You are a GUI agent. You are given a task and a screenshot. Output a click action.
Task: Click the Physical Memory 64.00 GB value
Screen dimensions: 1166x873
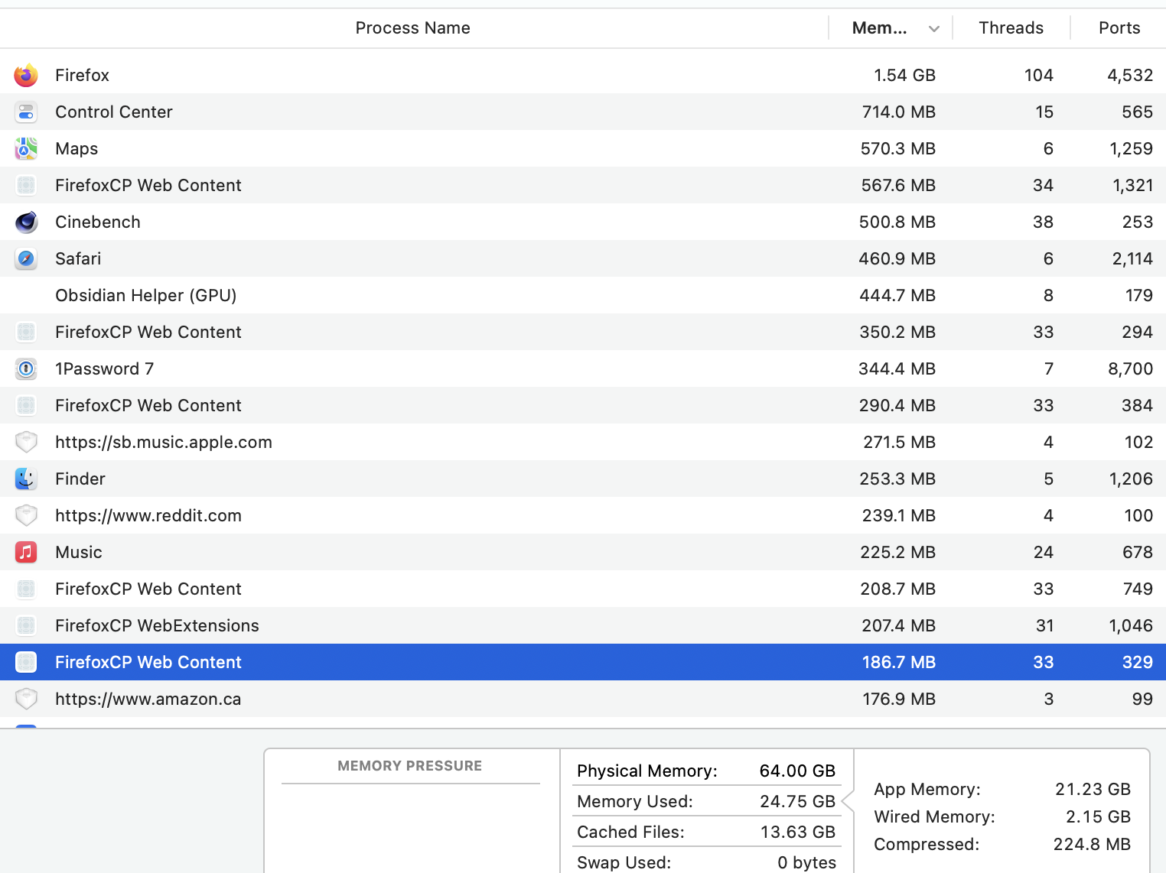point(797,771)
